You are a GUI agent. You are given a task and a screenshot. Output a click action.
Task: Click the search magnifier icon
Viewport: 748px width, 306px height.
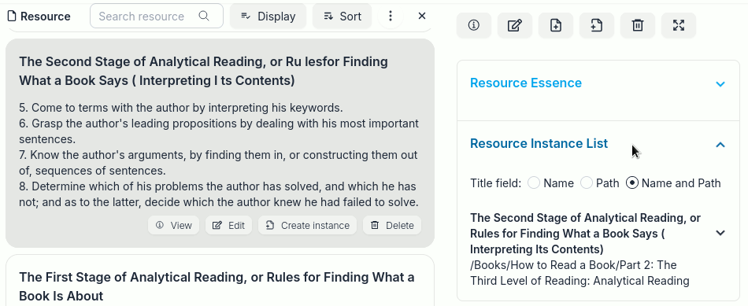(204, 17)
